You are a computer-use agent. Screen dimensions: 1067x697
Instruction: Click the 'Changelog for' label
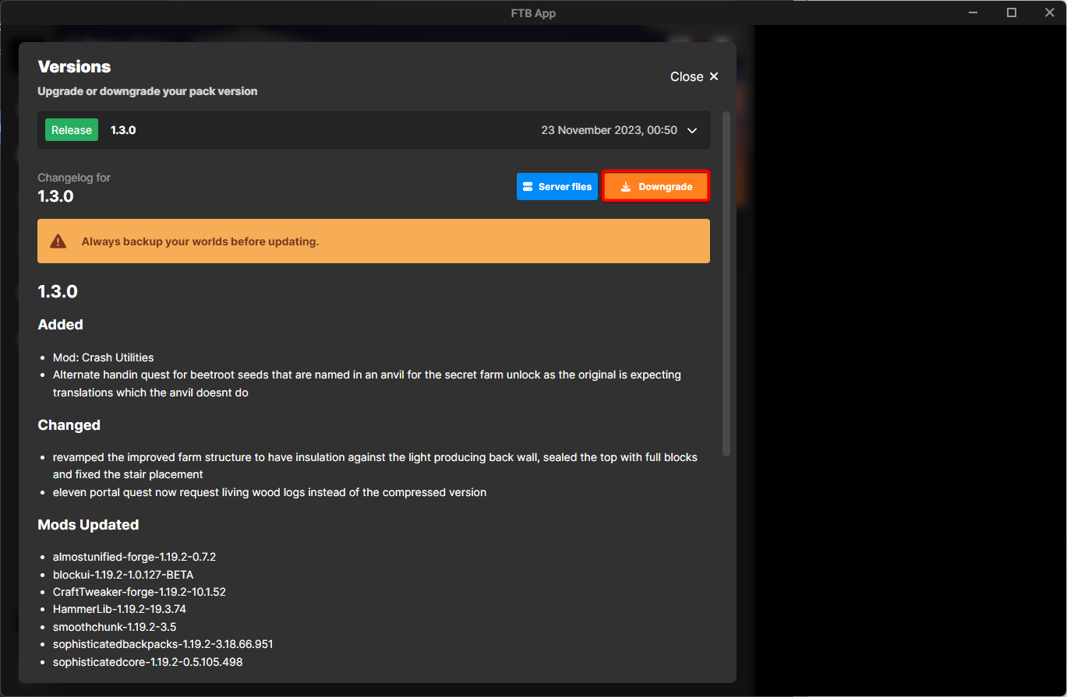[74, 178]
